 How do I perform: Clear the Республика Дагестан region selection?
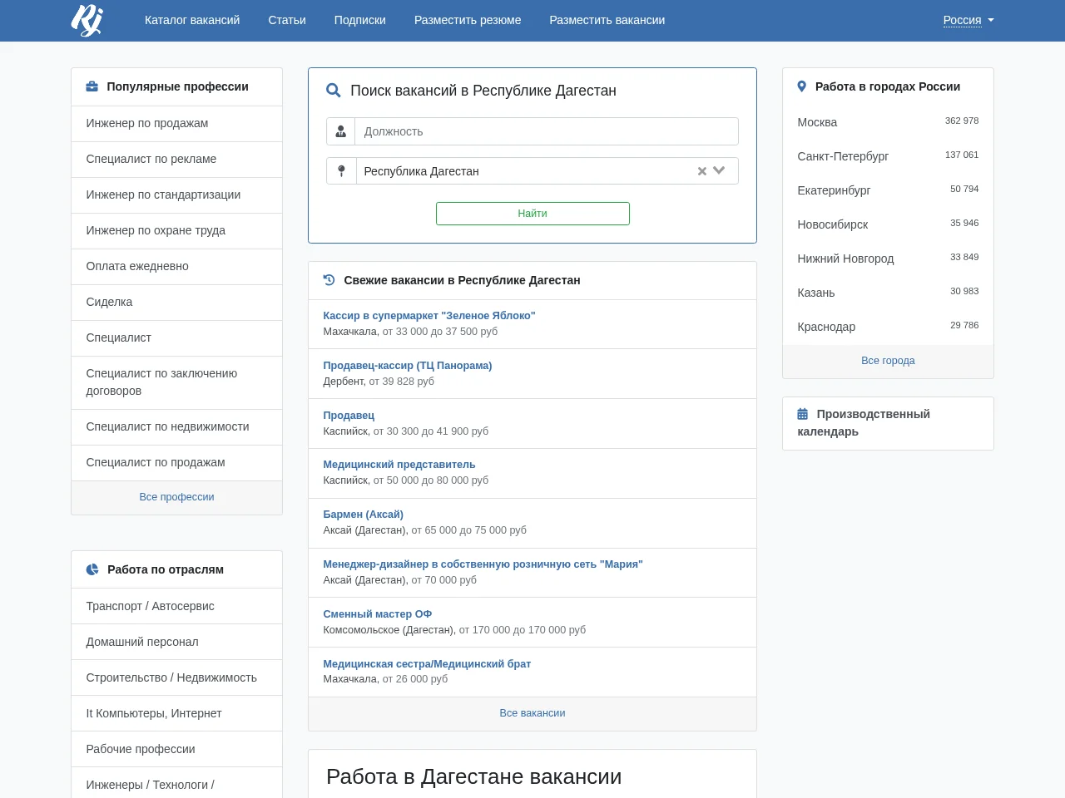(x=702, y=171)
